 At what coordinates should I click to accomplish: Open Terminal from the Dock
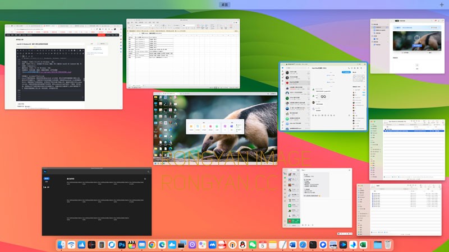[x=313, y=245]
